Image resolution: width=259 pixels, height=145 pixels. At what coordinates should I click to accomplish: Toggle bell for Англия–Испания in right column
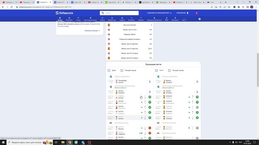click(x=197, y=92)
